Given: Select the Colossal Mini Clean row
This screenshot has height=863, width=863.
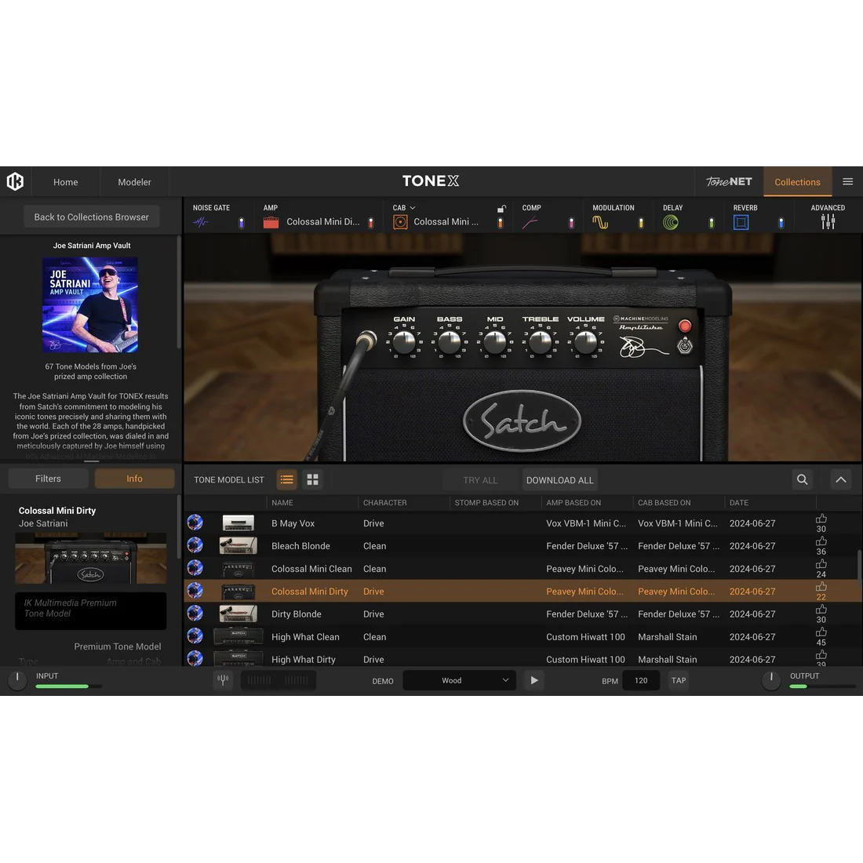Looking at the screenshot, I should (x=521, y=569).
